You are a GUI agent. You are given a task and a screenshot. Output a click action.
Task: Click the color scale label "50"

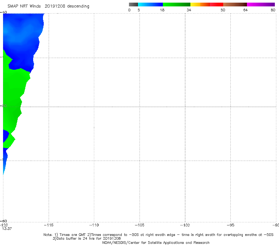click(x=223, y=10)
